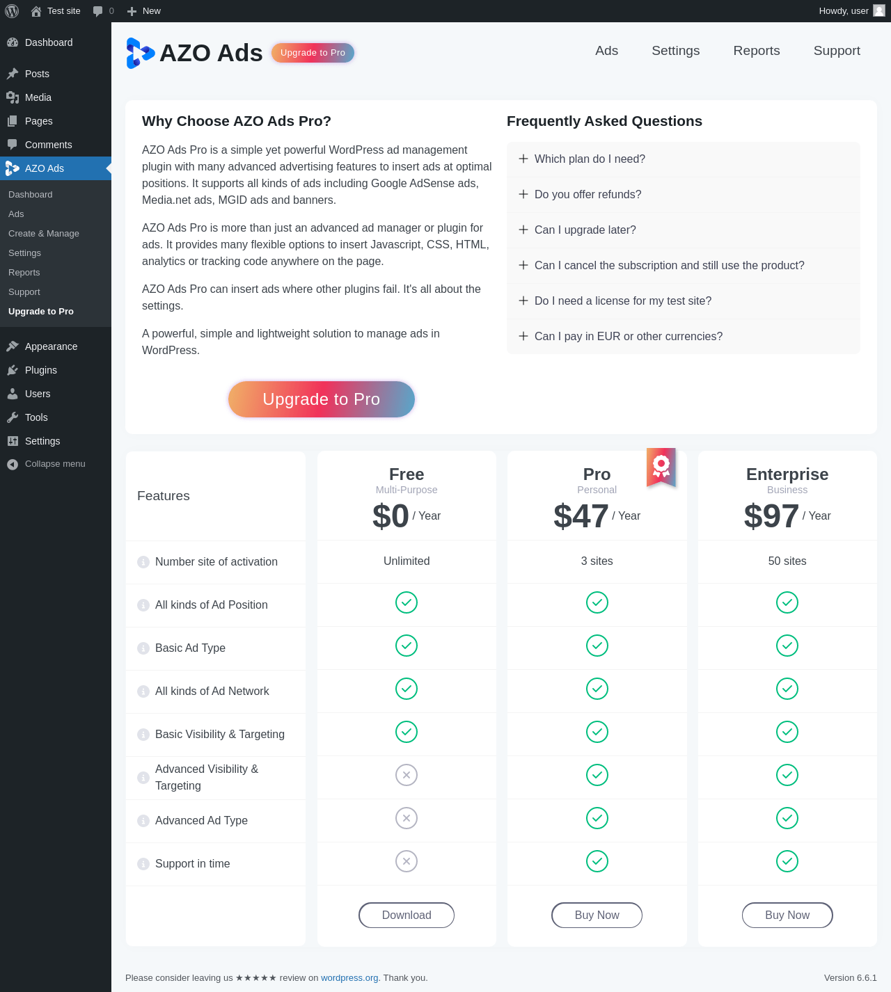This screenshot has width=891, height=992.
Task: Expand 'Can I cancel the subscription' question
Action: pyautogui.click(x=684, y=266)
